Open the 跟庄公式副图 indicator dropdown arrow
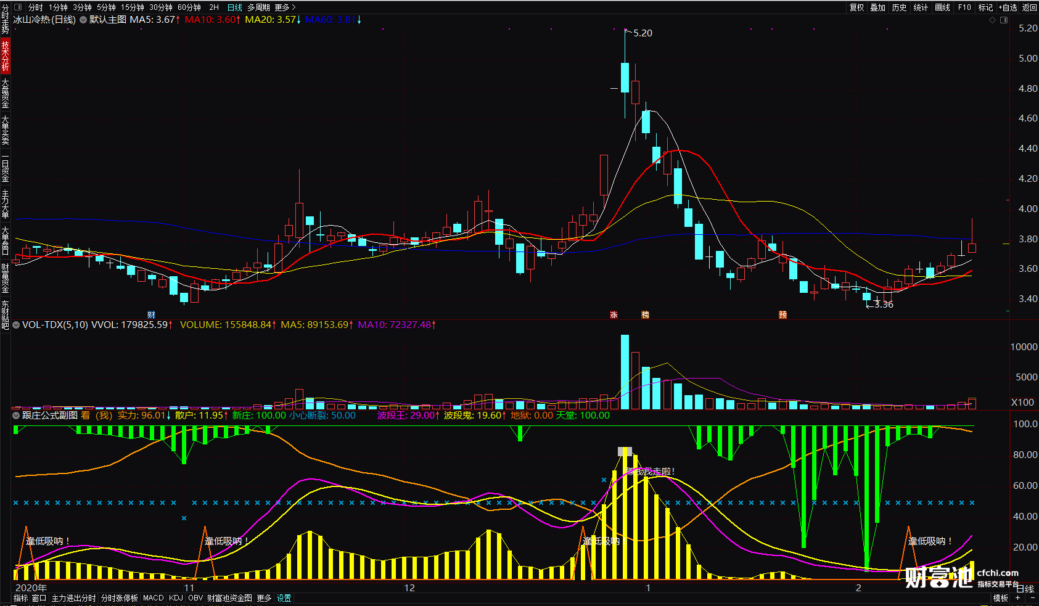 16,416
